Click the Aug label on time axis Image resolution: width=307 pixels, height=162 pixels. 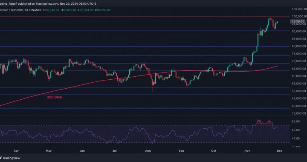click(x=148, y=151)
